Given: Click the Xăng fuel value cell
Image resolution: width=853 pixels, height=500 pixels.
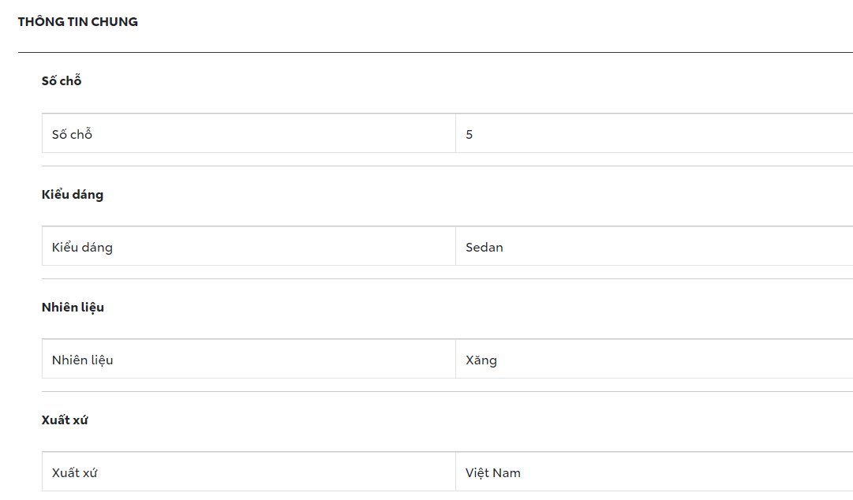Looking at the screenshot, I should [x=481, y=360].
